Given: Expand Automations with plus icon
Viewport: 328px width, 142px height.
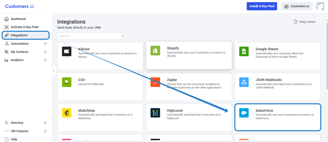Looking at the screenshot, I should pos(45,44).
